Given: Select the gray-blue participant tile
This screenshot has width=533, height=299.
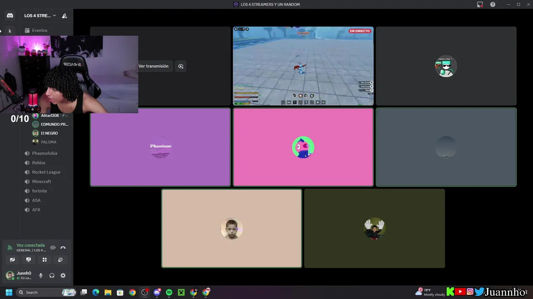Looking at the screenshot, I should click(x=446, y=147).
